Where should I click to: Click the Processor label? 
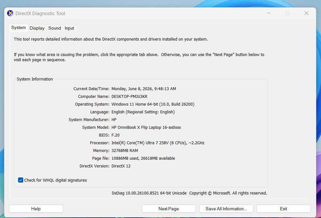[100, 143]
